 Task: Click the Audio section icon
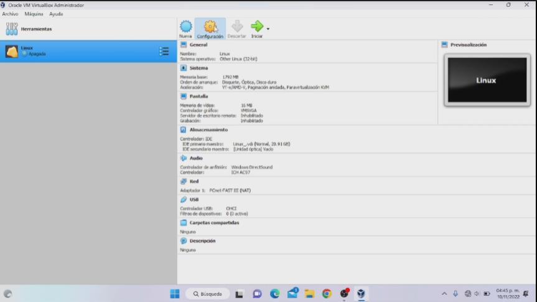[184, 158]
